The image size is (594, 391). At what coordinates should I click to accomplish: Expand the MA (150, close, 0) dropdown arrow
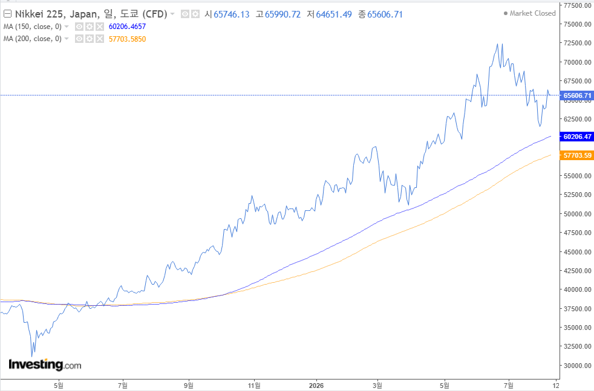pos(67,27)
